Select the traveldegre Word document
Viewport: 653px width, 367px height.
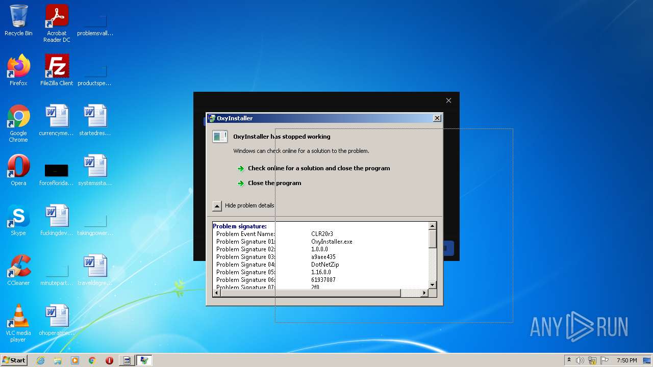pos(95,270)
